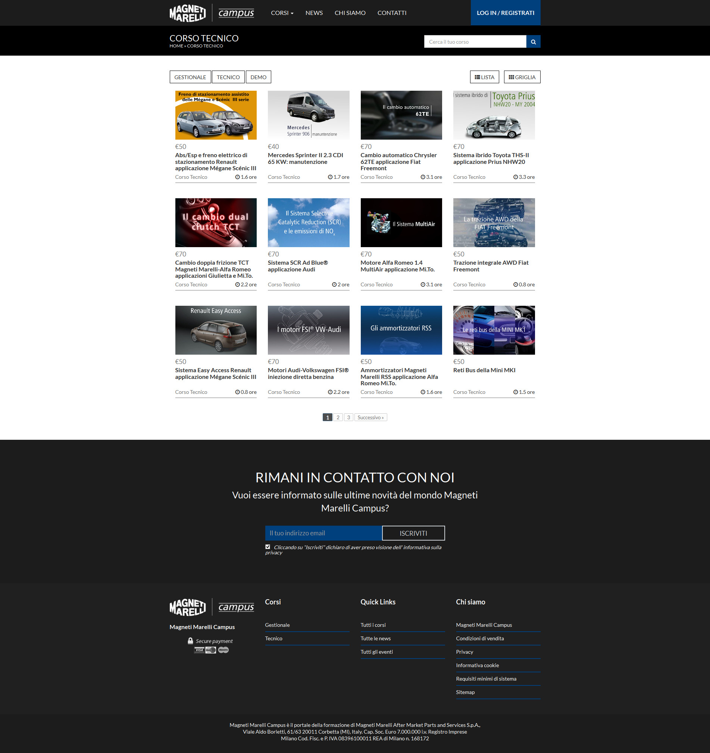
Task: Open Cambio automatico Chrysler 62TE course title
Action: coord(398,162)
